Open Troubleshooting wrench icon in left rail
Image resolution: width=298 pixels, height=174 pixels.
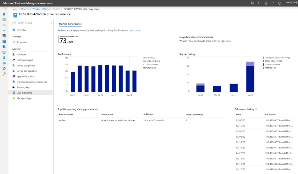(4, 74)
